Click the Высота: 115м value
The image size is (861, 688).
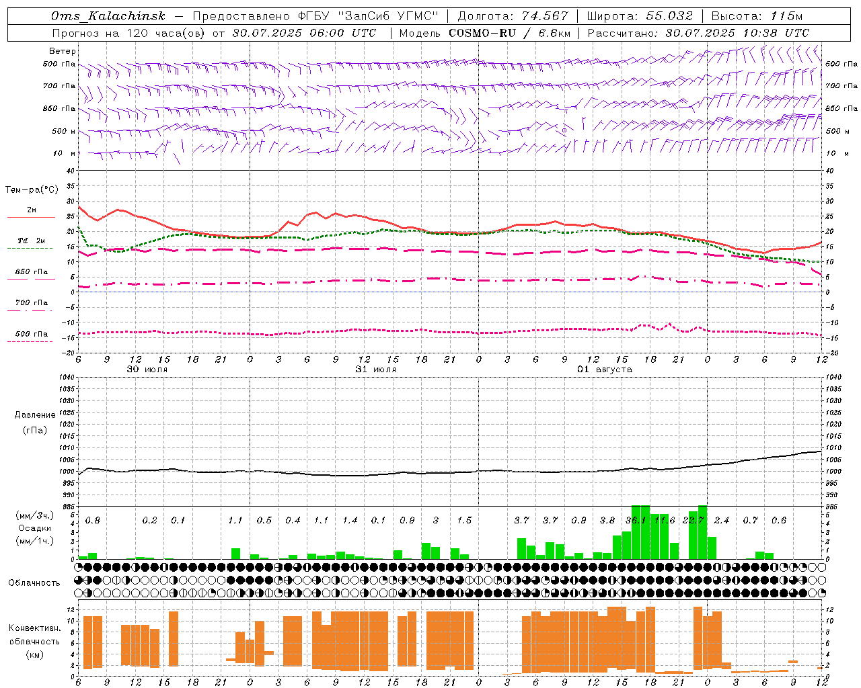coord(757,16)
